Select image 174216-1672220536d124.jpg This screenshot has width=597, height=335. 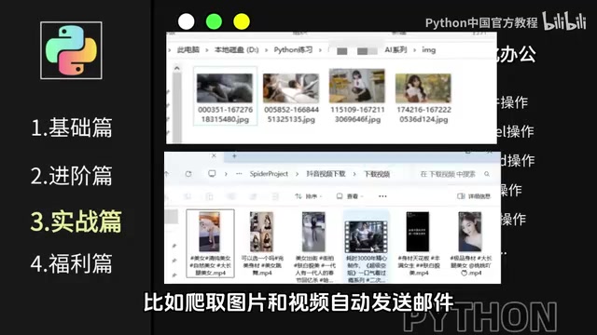[x=423, y=97]
